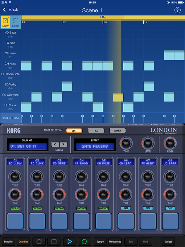Click the 1.4 beat marker on ruler
The image size is (185, 247).
click(x=146, y=22)
